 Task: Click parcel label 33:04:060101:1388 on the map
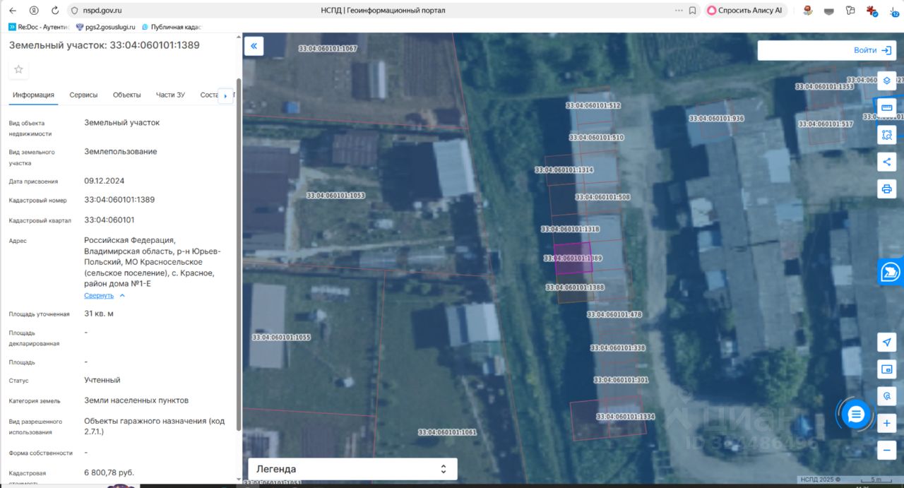575,287
